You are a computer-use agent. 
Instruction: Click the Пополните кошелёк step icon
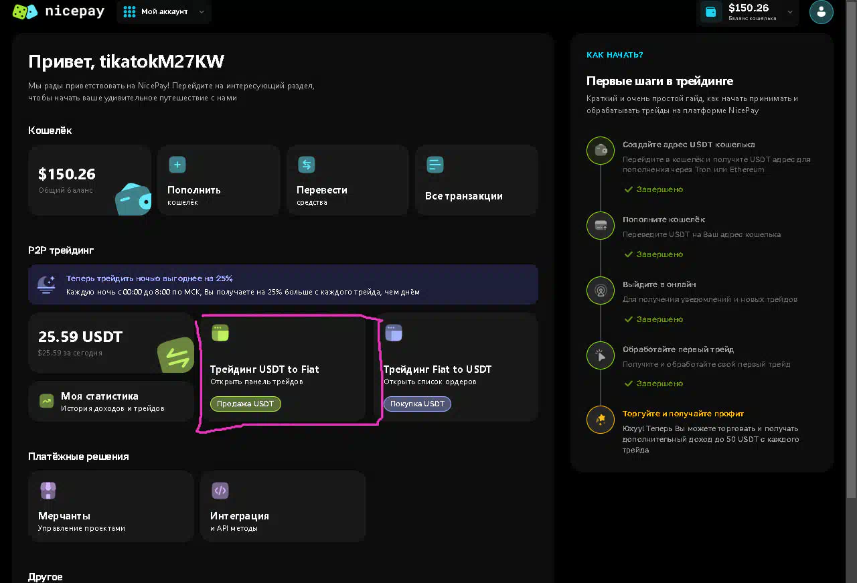(601, 226)
